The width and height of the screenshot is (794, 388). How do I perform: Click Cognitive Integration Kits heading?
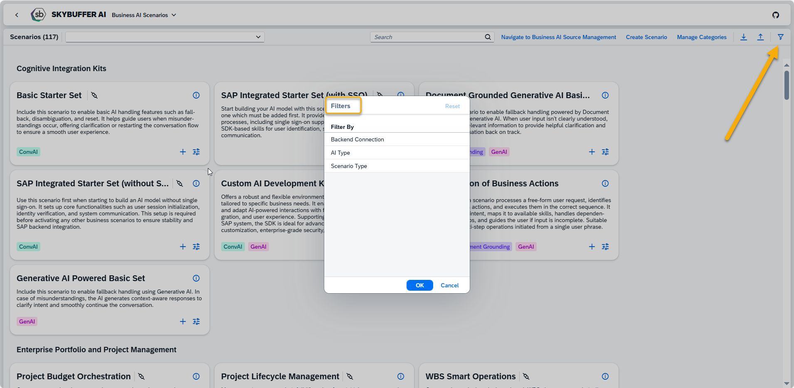(62, 69)
